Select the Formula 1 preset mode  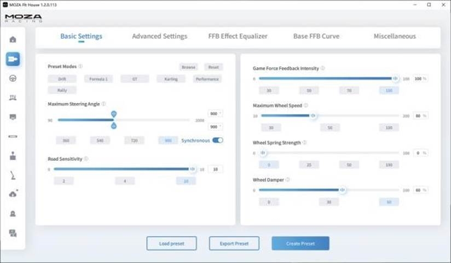click(99, 79)
